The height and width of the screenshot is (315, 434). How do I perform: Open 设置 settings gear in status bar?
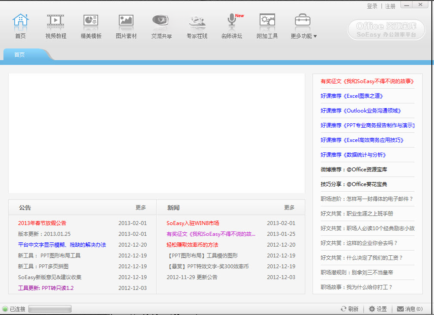(x=378, y=309)
